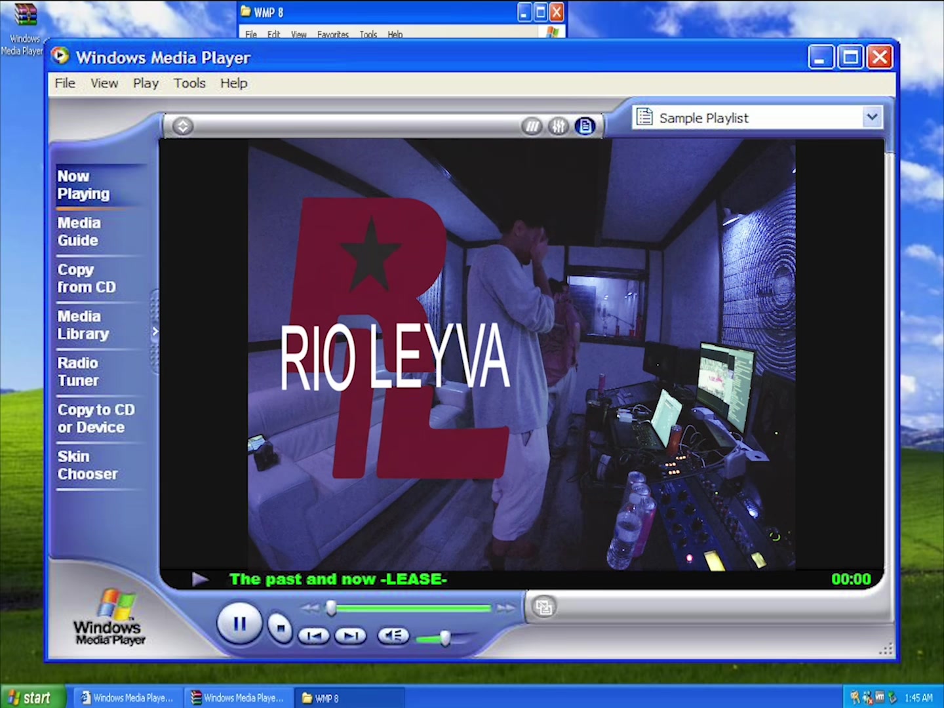Pause playback with the round pause button
944x708 pixels.
(239, 623)
